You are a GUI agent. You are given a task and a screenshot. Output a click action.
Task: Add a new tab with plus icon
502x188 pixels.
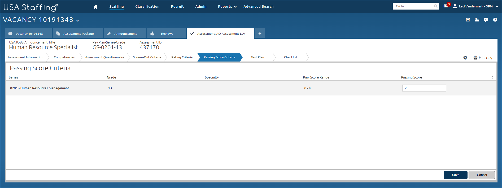pos(260,33)
